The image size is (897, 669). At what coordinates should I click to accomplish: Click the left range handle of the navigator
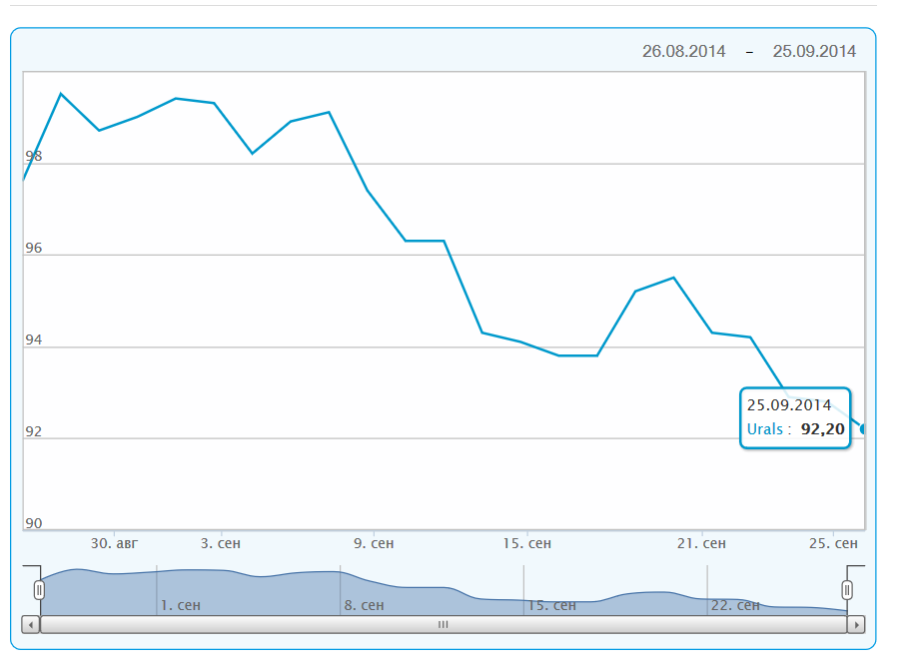pos(39,589)
